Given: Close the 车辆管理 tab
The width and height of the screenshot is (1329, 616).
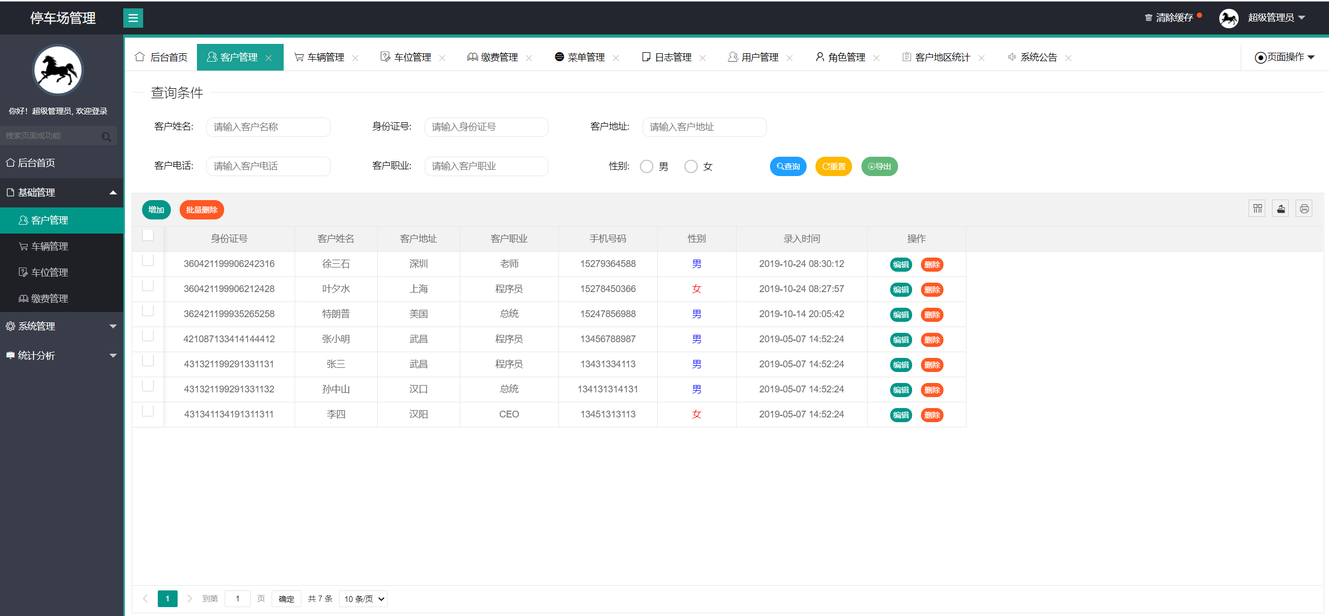Looking at the screenshot, I should tap(355, 58).
